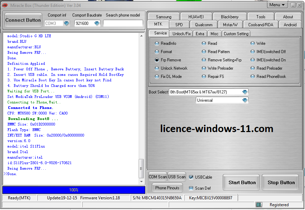Select the Frp Remove radio button
Viewport: 305px width, 210px height.
(x=157, y=60)
